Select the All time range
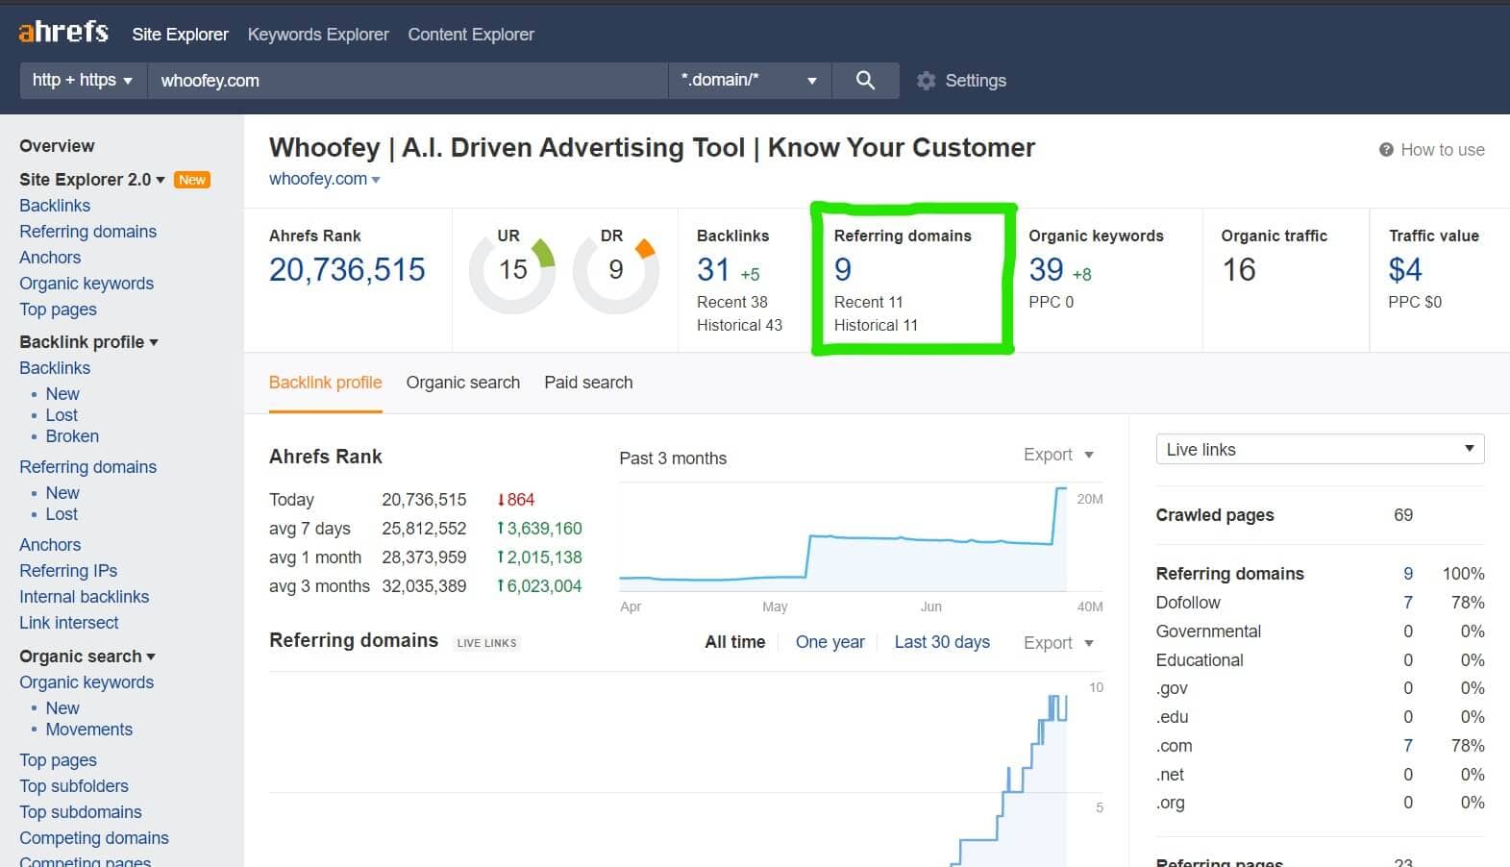 click(735, 642)
